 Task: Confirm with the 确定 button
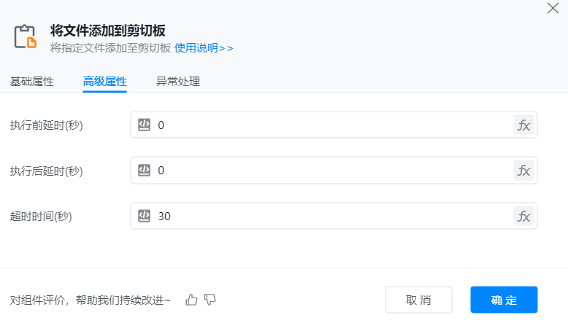click(x=504, y=300)
